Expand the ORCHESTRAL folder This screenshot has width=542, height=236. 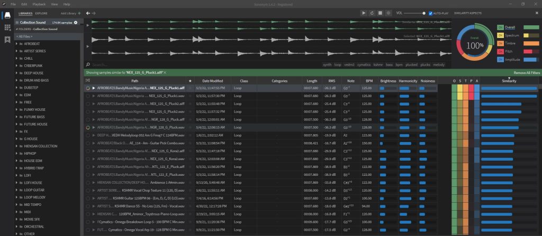click(x=16, y=226)
